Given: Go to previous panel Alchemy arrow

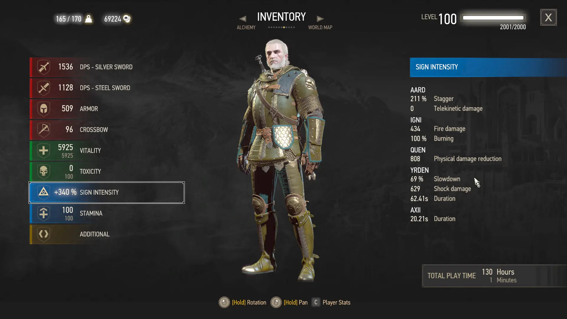Looking at the screenshot, I should [243, 19].
